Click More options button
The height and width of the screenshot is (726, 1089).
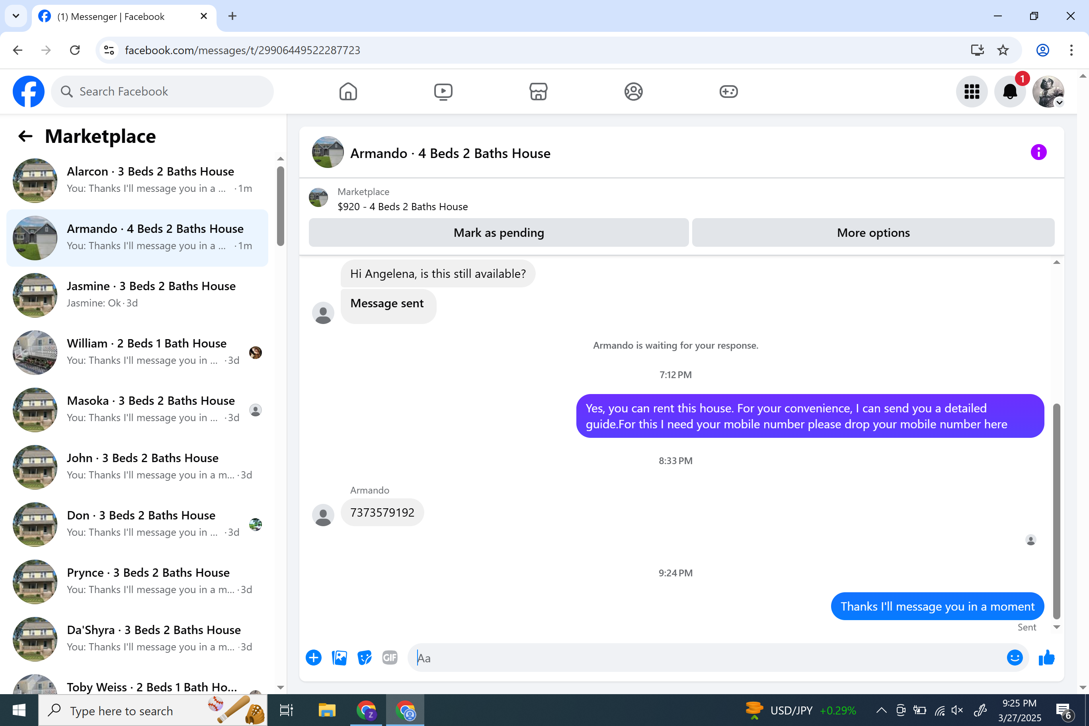click(x=873, y=232)
